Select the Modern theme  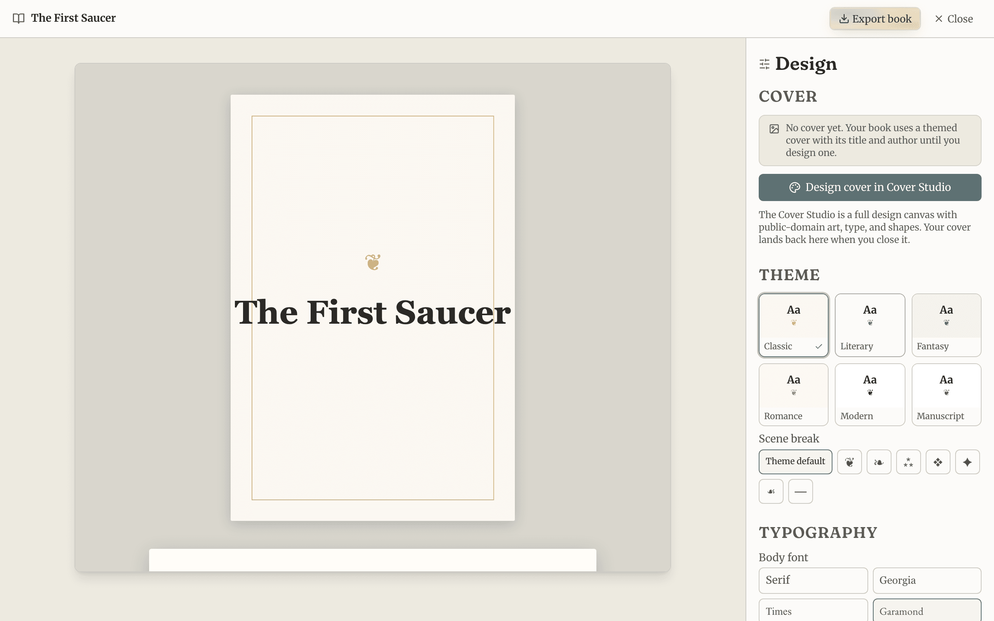point(870,395)
